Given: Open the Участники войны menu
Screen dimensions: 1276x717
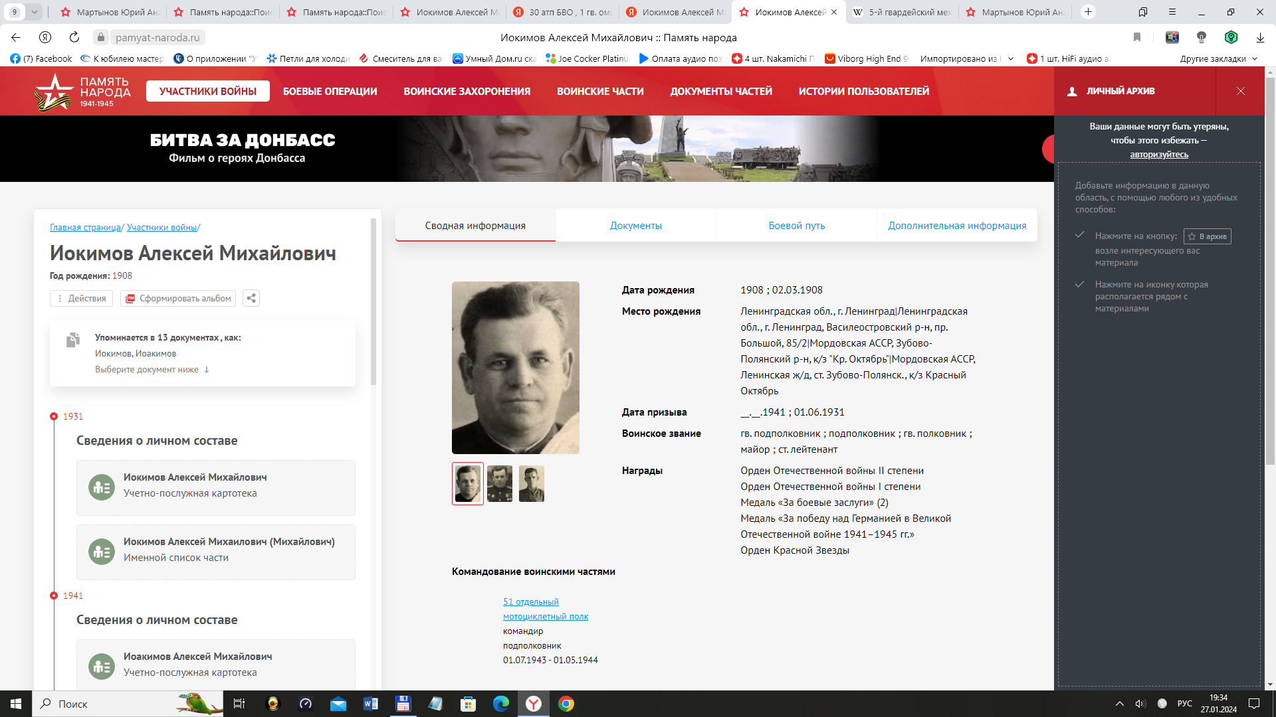Looking at the screenshot, I should (x=208, y=91).
